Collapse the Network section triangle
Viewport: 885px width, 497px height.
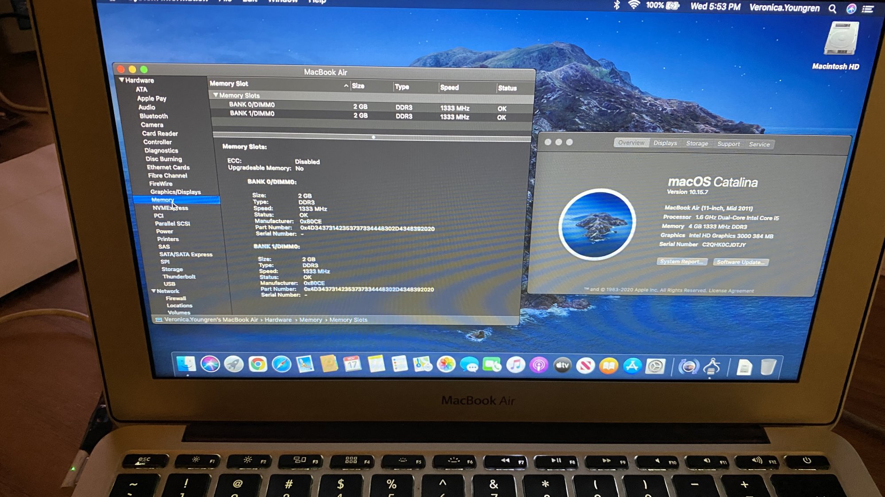(x=153, y=291)
